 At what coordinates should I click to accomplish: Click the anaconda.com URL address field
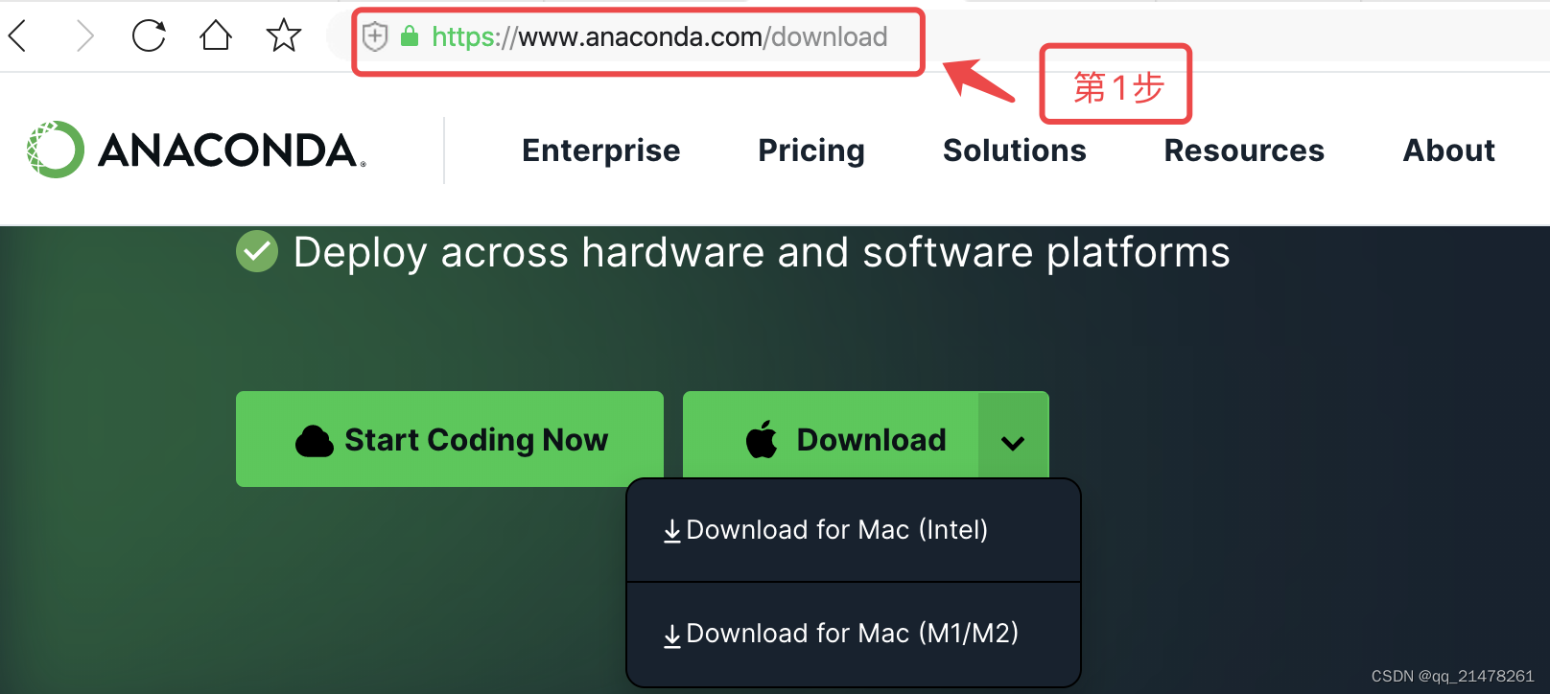tap(659, 36)
